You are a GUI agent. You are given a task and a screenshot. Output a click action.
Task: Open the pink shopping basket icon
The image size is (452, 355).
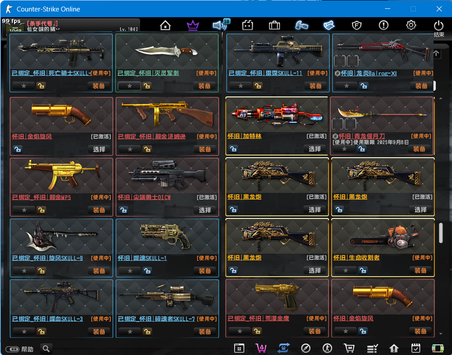(x=261, y=348)
